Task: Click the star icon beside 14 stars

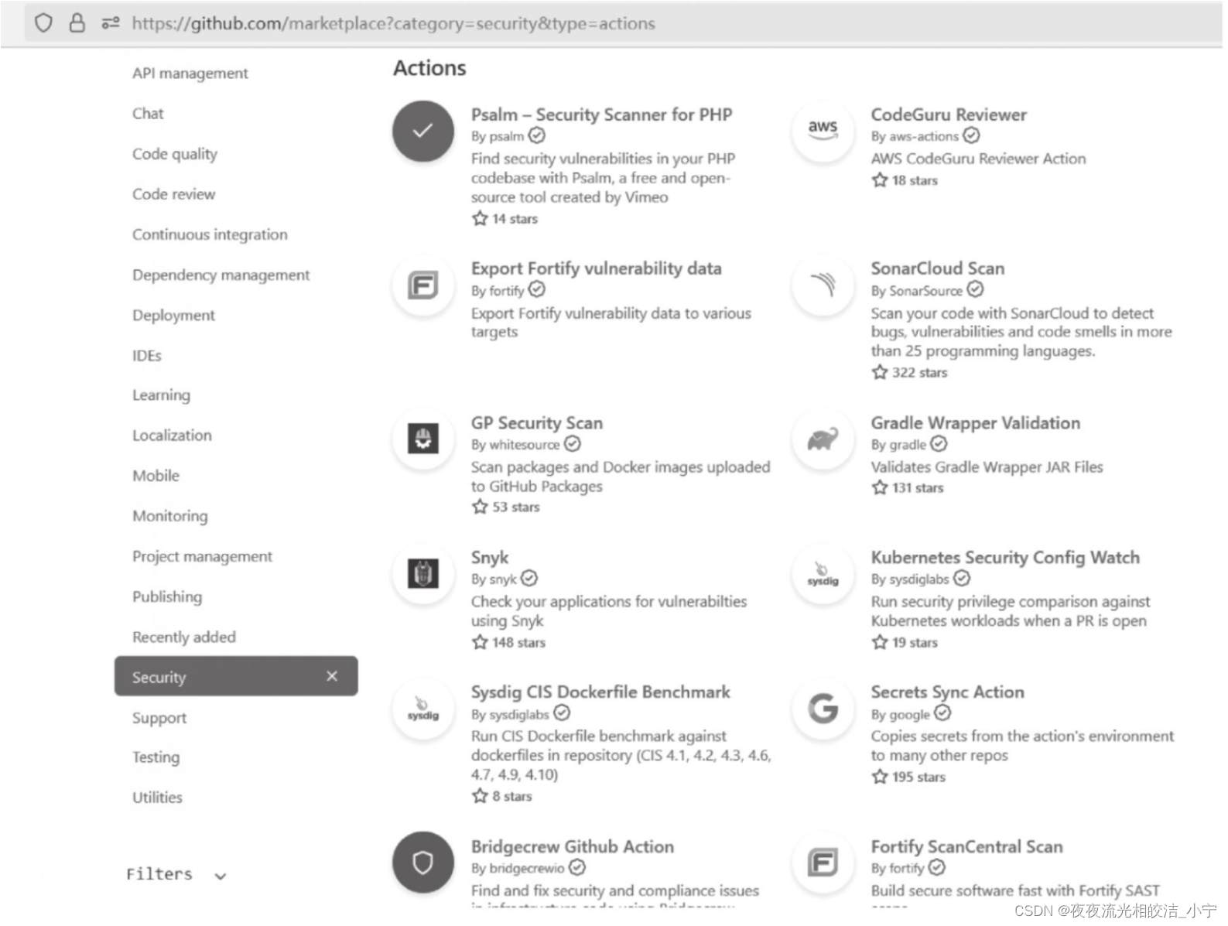Action: [480, 218]
